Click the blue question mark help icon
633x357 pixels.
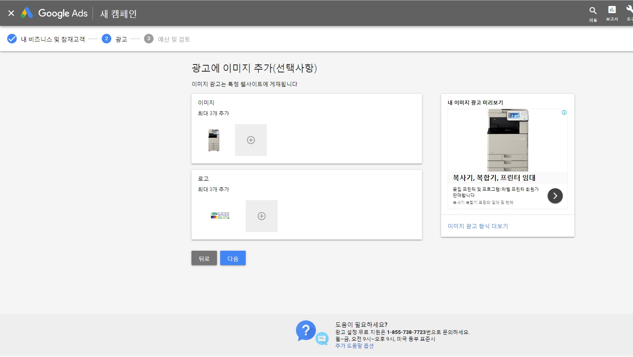306,330
